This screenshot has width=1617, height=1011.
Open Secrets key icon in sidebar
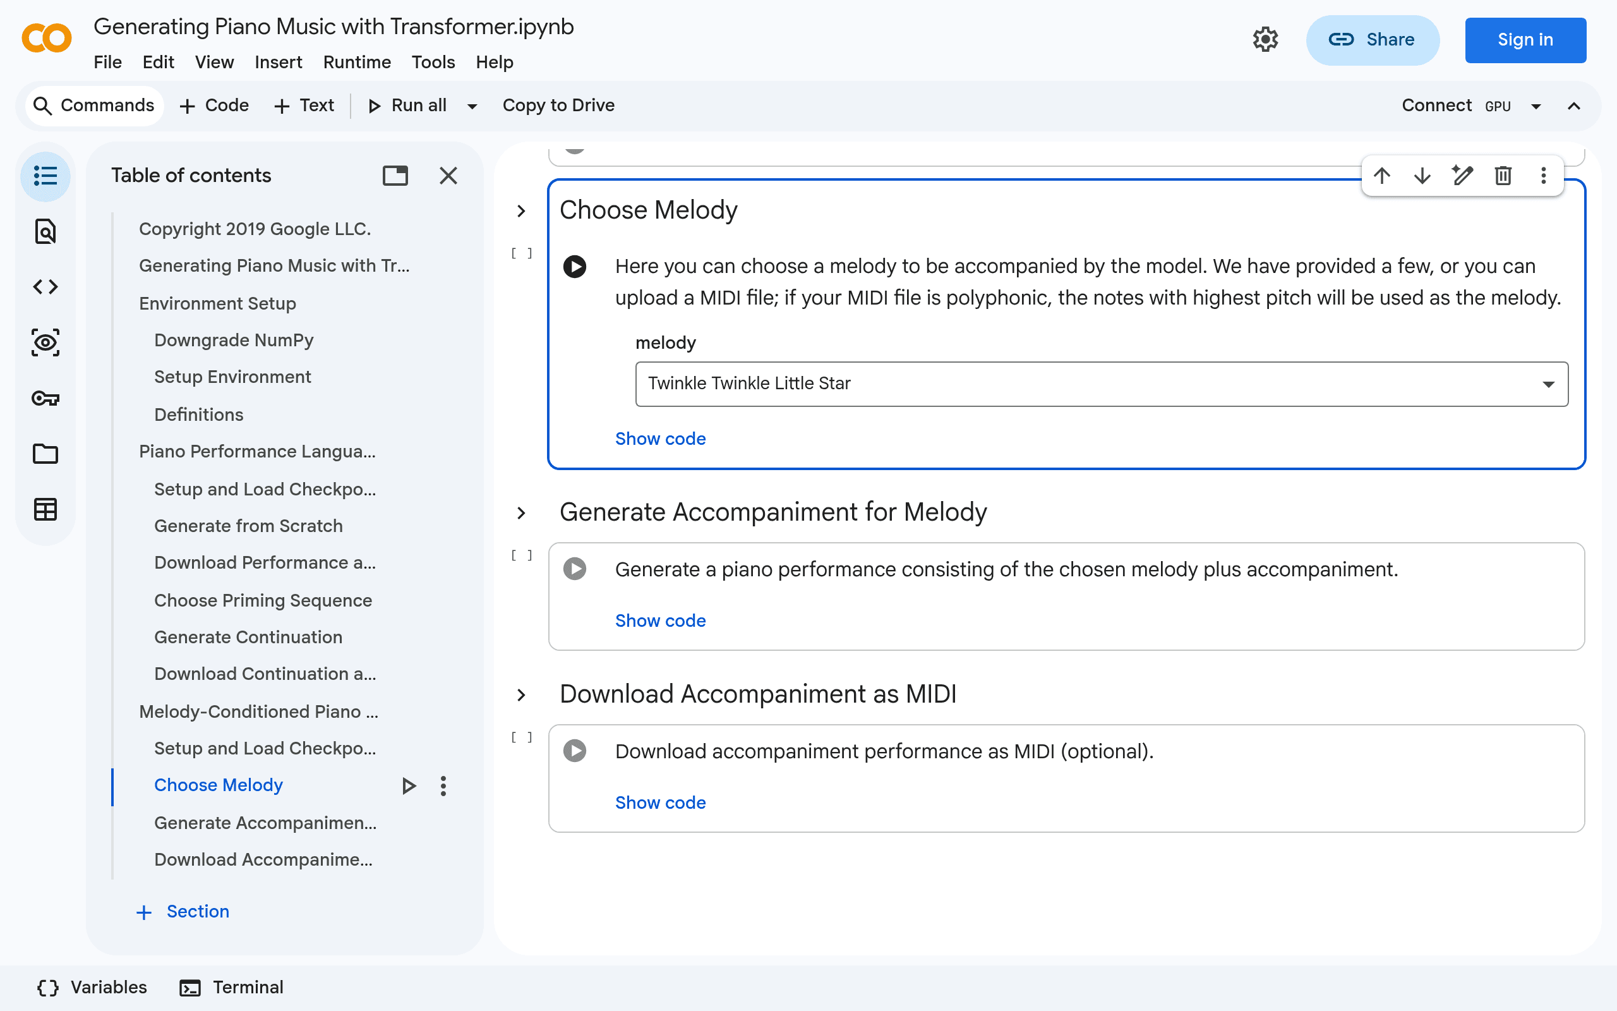point(45,399)
